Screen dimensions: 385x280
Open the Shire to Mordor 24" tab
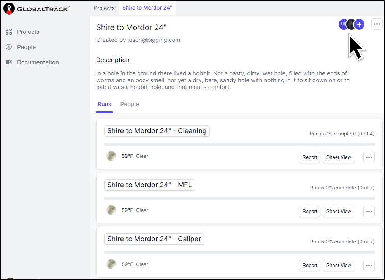(147, 7)
